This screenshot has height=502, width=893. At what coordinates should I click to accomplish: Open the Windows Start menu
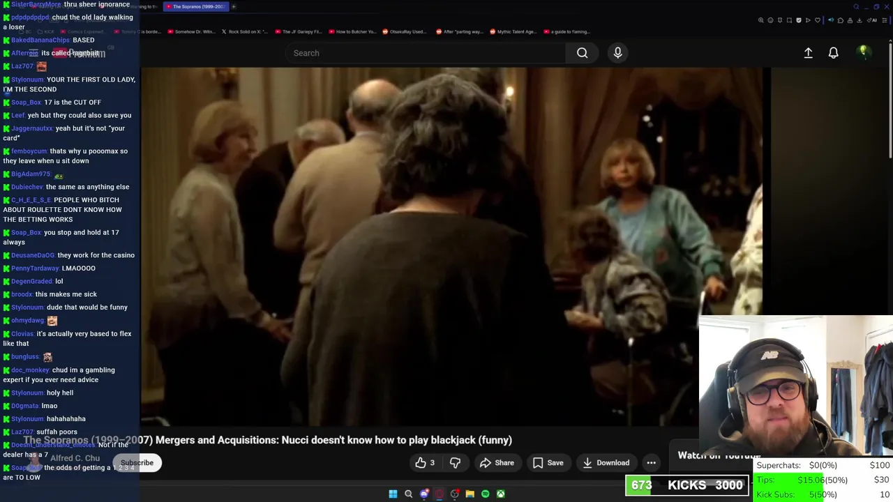click(393, 494)
